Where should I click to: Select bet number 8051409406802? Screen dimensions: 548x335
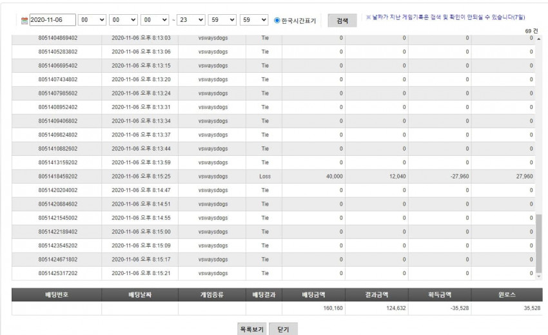(x=57, y=121)
